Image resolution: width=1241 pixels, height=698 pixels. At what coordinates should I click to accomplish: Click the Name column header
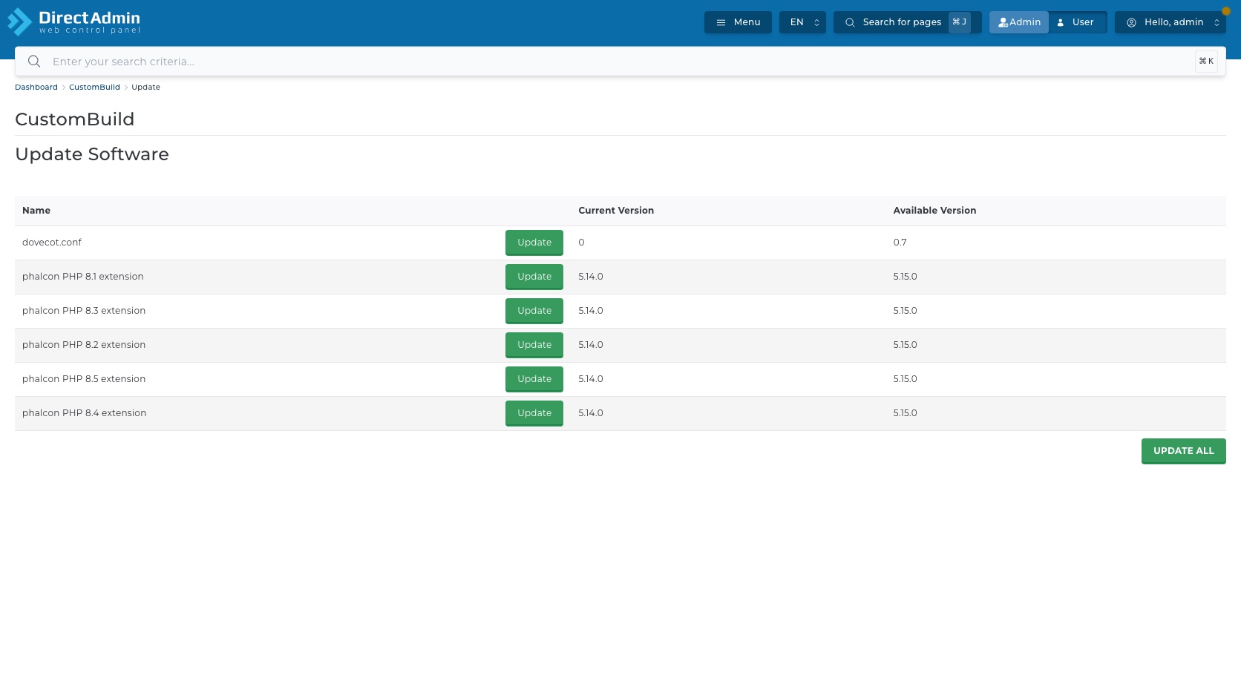click(x=36, y=211)
